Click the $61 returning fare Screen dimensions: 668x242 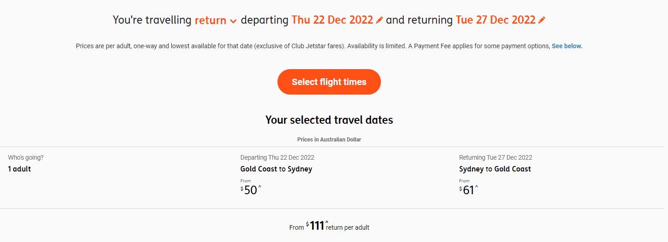pyautogui.click(x=468, y=190)
